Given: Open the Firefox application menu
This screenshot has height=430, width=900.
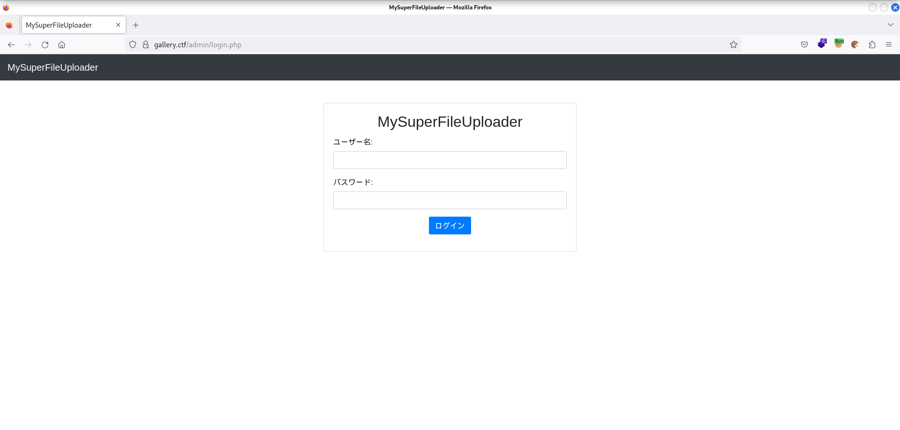Looking at the screenshot, I should click(x=889, y=45).
